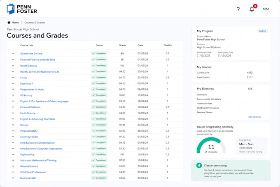Open Advanced Mathematical Thinking course
280x187 pixels.
(38, 161)
